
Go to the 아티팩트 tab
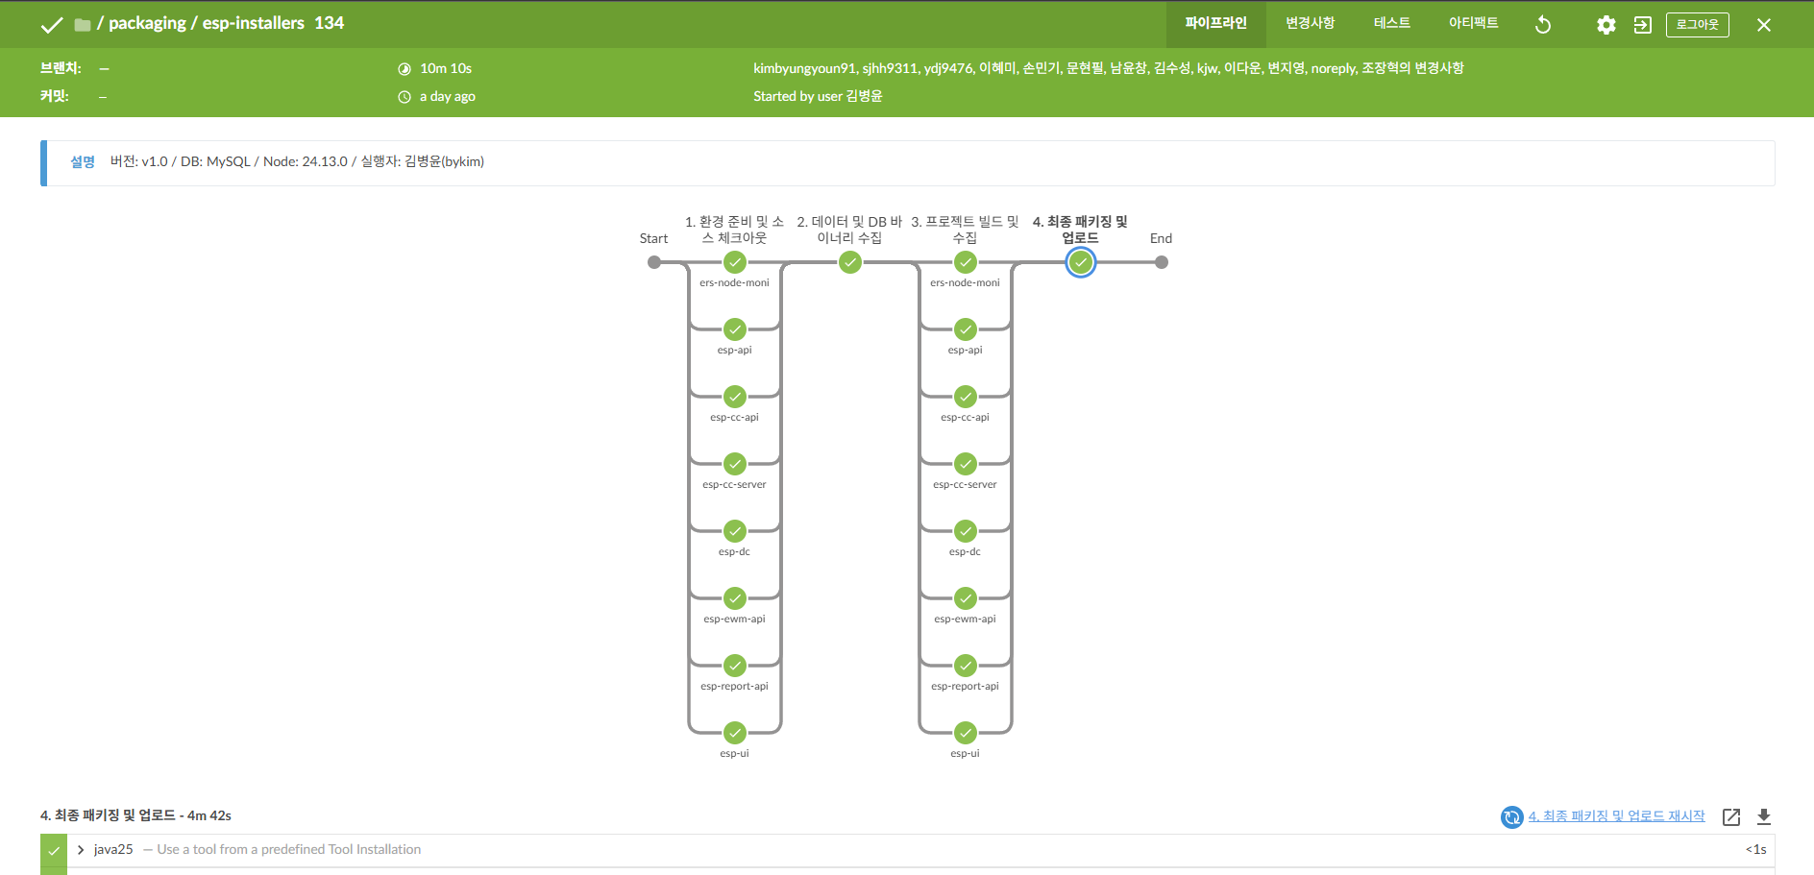(x=1474, y=24)
